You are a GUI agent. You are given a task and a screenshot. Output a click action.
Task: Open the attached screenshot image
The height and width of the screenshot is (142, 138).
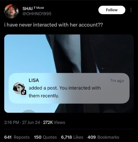point(69,73)
